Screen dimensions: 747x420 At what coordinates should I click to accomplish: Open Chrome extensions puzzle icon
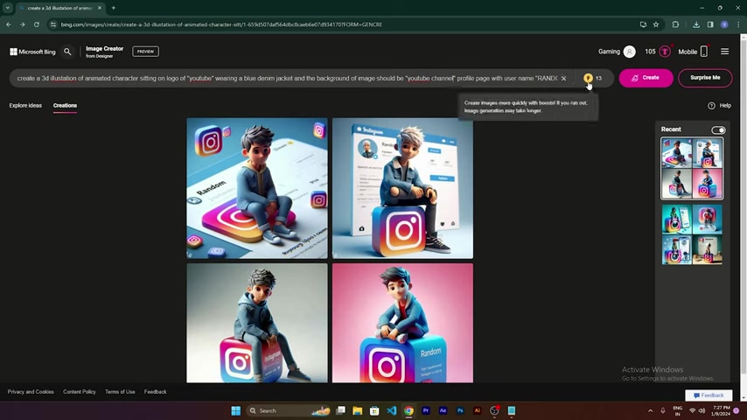click(675, 24)
